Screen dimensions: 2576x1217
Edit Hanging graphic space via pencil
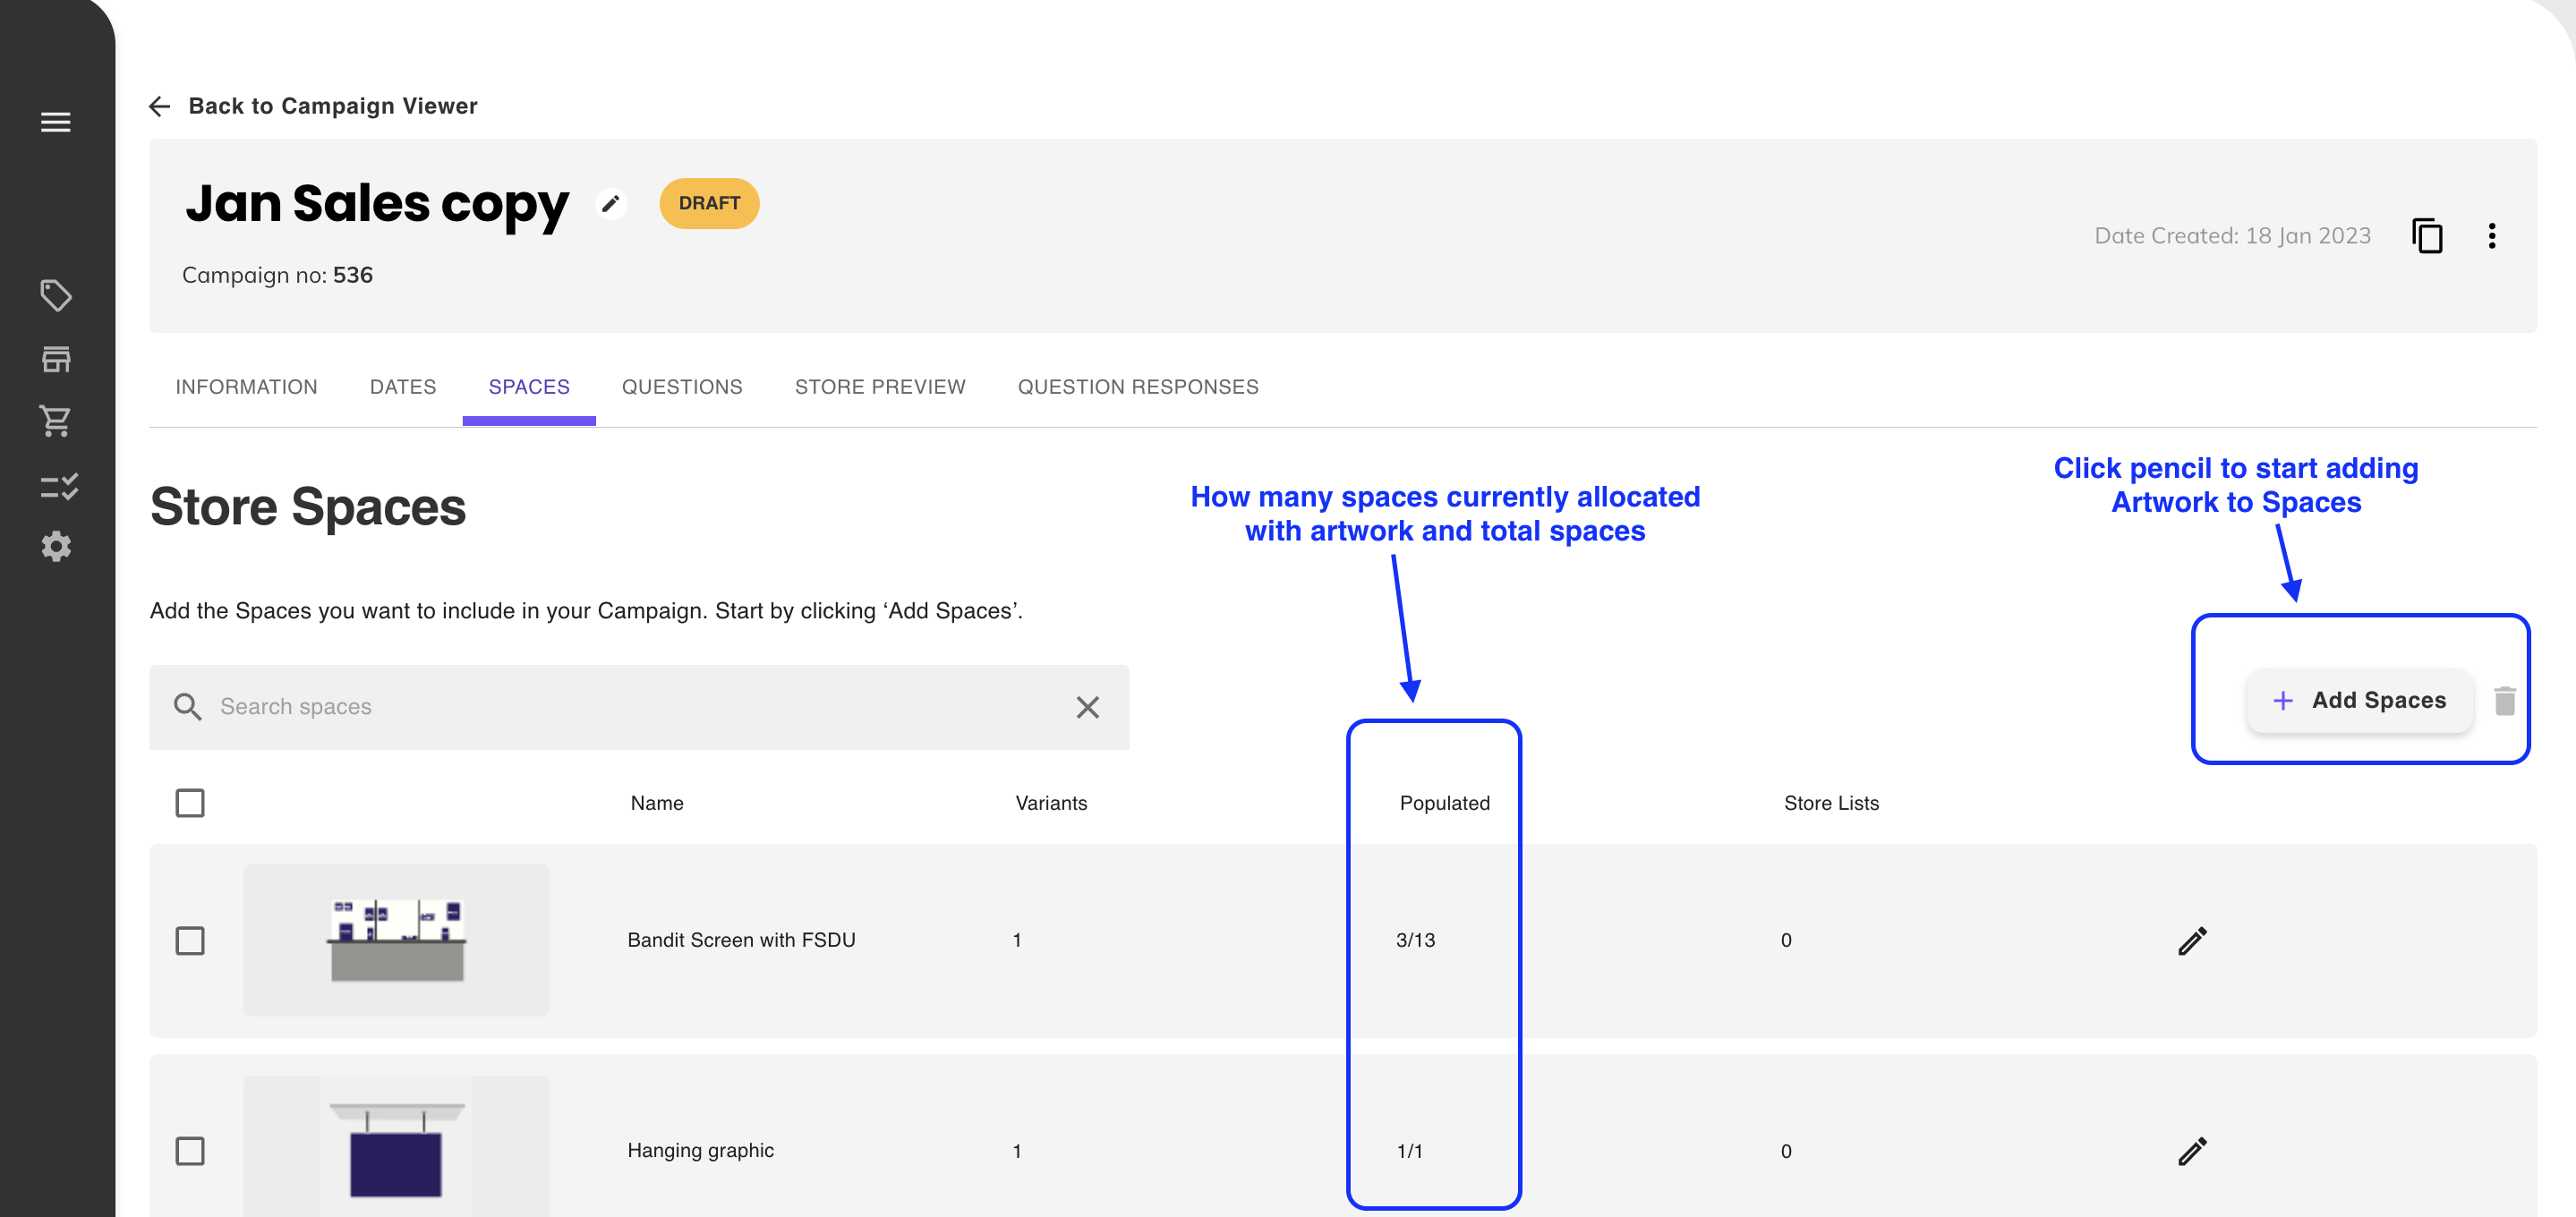pyautogui.click(x=2192, y=1151)
